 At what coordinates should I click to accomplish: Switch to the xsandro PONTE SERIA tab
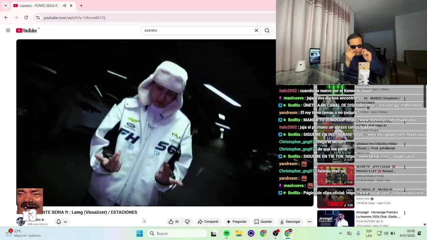(x=39, y=6)
